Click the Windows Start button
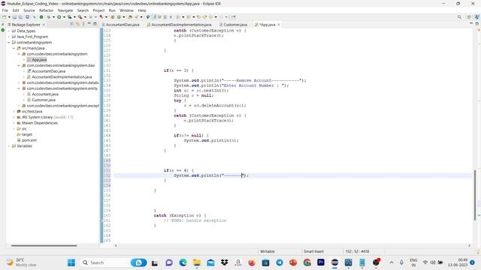Image resolution: width=481 pixels, height=270 pixels. coord(71,262)
